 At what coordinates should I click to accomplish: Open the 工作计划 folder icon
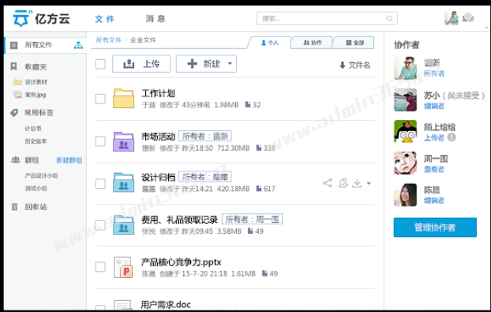point(123,99)
